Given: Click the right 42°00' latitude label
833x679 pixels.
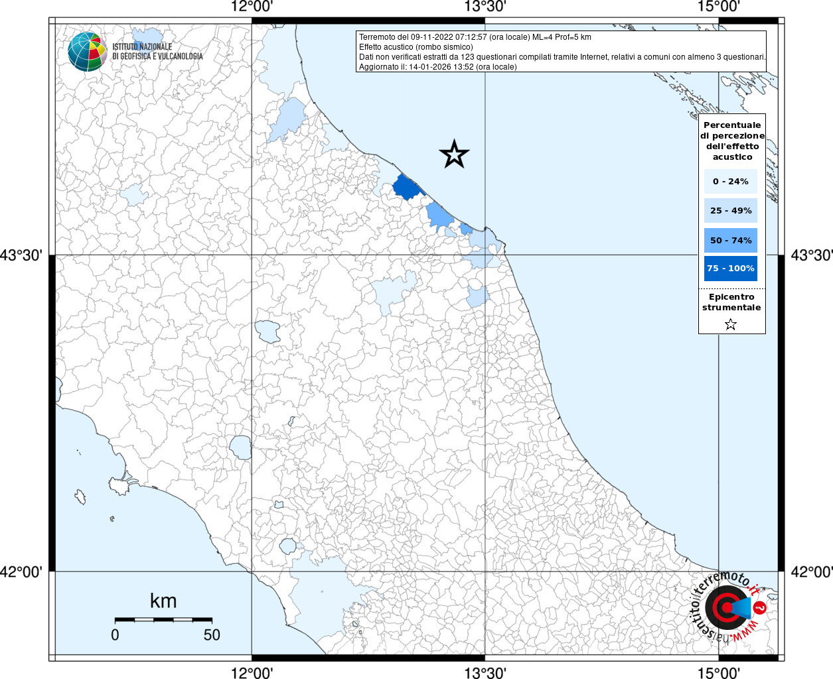Looking at the screenshot, I should pyautogui.click(x=812, y=572).
